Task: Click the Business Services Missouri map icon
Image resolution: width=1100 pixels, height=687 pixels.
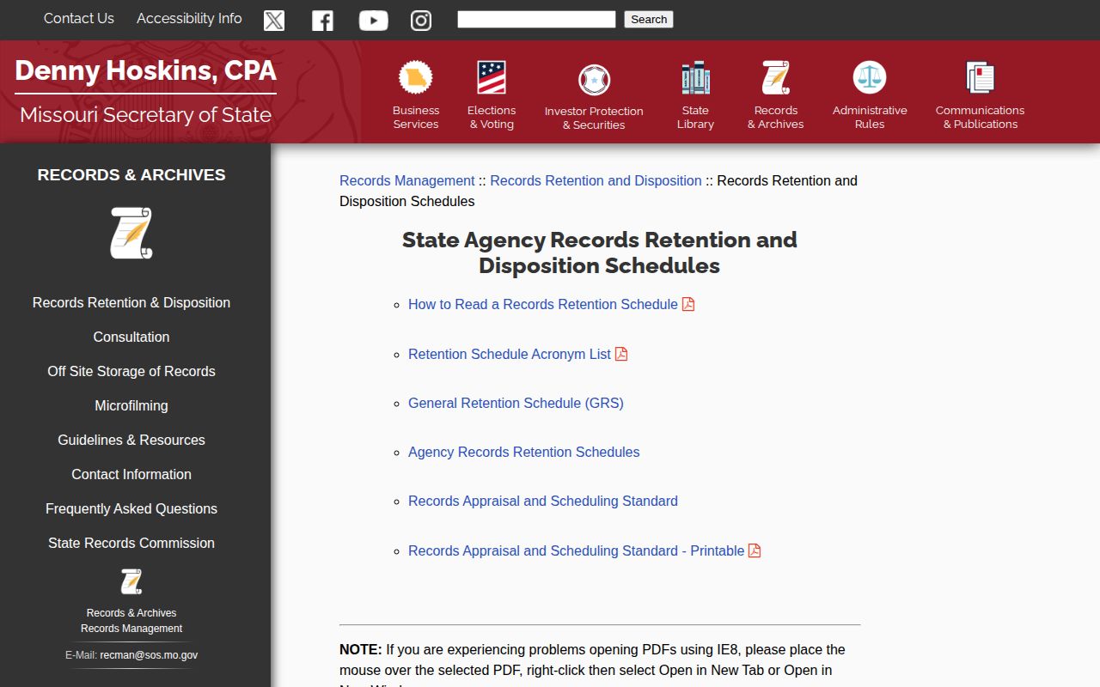Action: (416, 77)
